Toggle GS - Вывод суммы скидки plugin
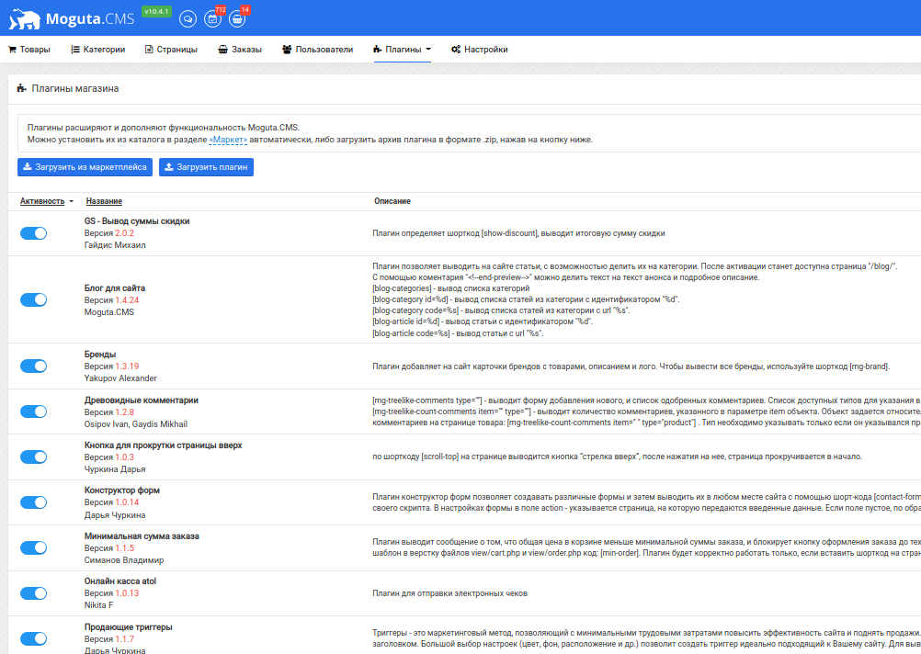This screenshot has width=921, height=654. [33, 233]
